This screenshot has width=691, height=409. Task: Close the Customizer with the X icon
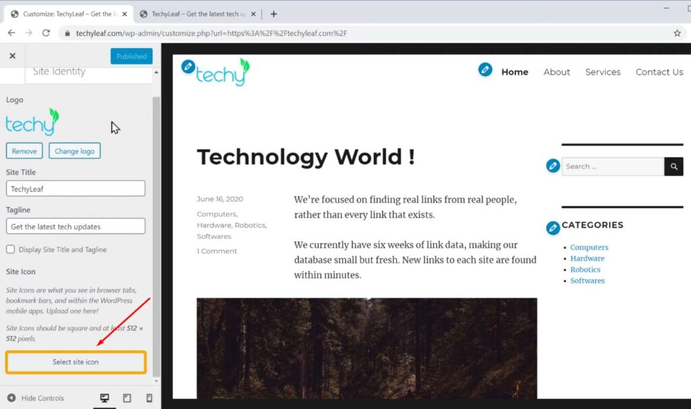12,56
